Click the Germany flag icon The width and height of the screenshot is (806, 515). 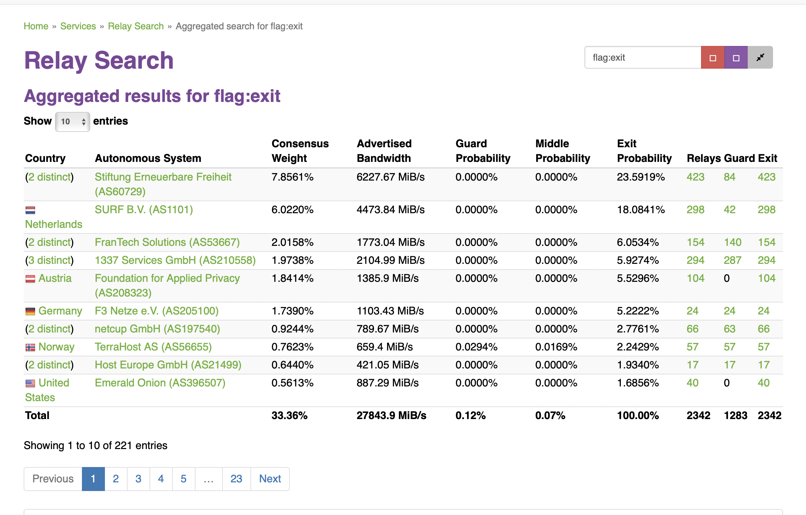coord(30,311)
